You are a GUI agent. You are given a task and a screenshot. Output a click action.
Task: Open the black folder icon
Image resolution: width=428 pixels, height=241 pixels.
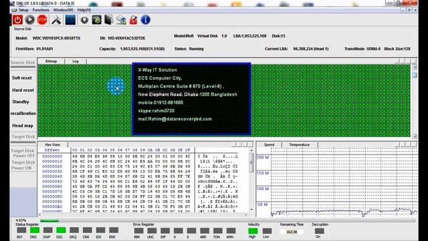click(x=109, y=20)
